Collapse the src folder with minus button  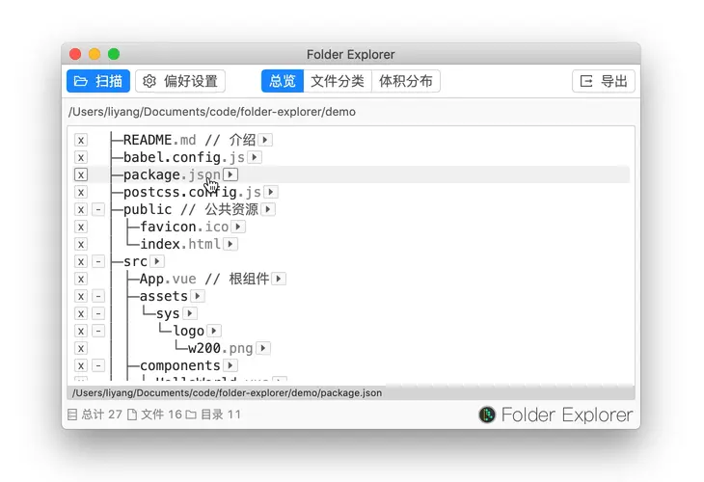point(98,261)
